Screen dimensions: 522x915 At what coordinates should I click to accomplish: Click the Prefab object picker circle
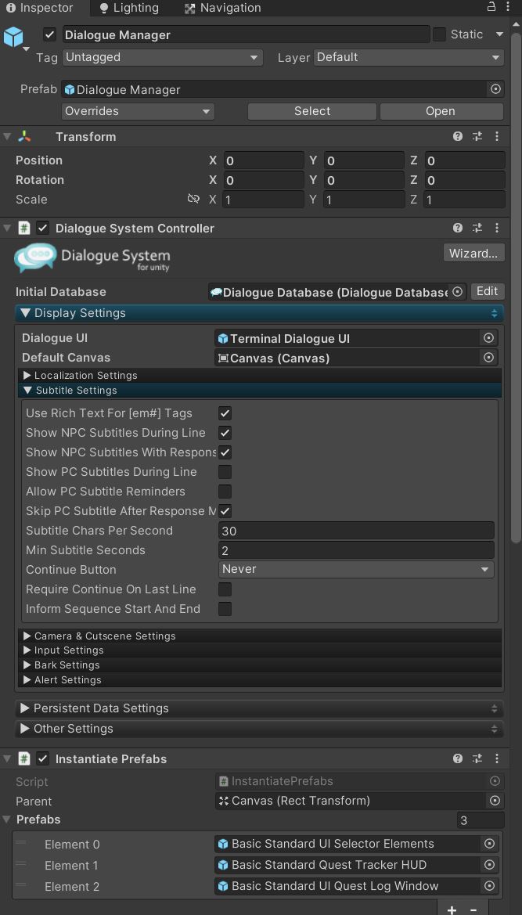click(495, 89)
